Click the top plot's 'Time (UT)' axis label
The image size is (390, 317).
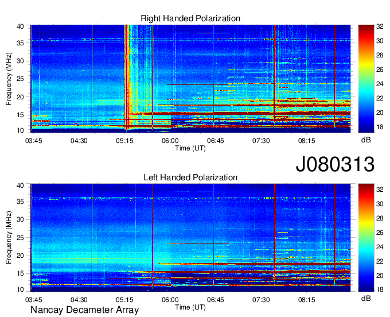190,148
